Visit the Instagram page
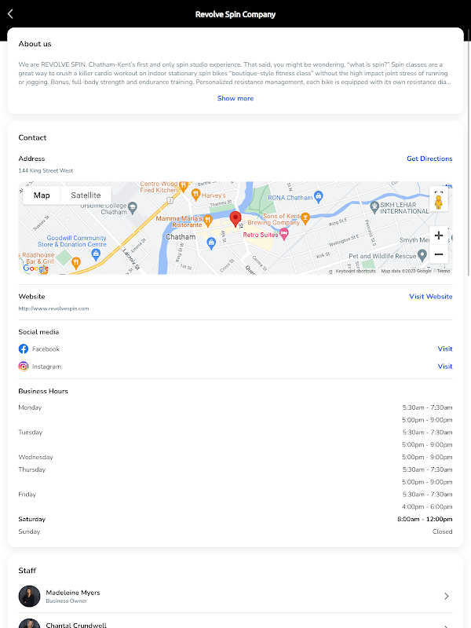 [445, 367]
